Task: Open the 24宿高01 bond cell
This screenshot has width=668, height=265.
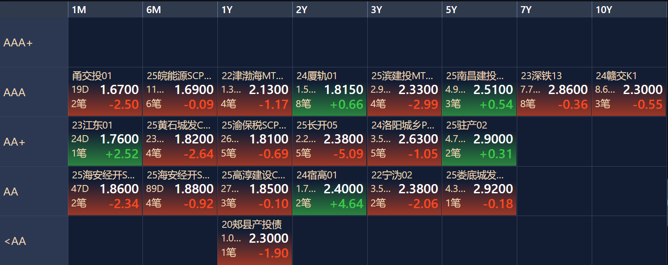Action: (330, 191)
